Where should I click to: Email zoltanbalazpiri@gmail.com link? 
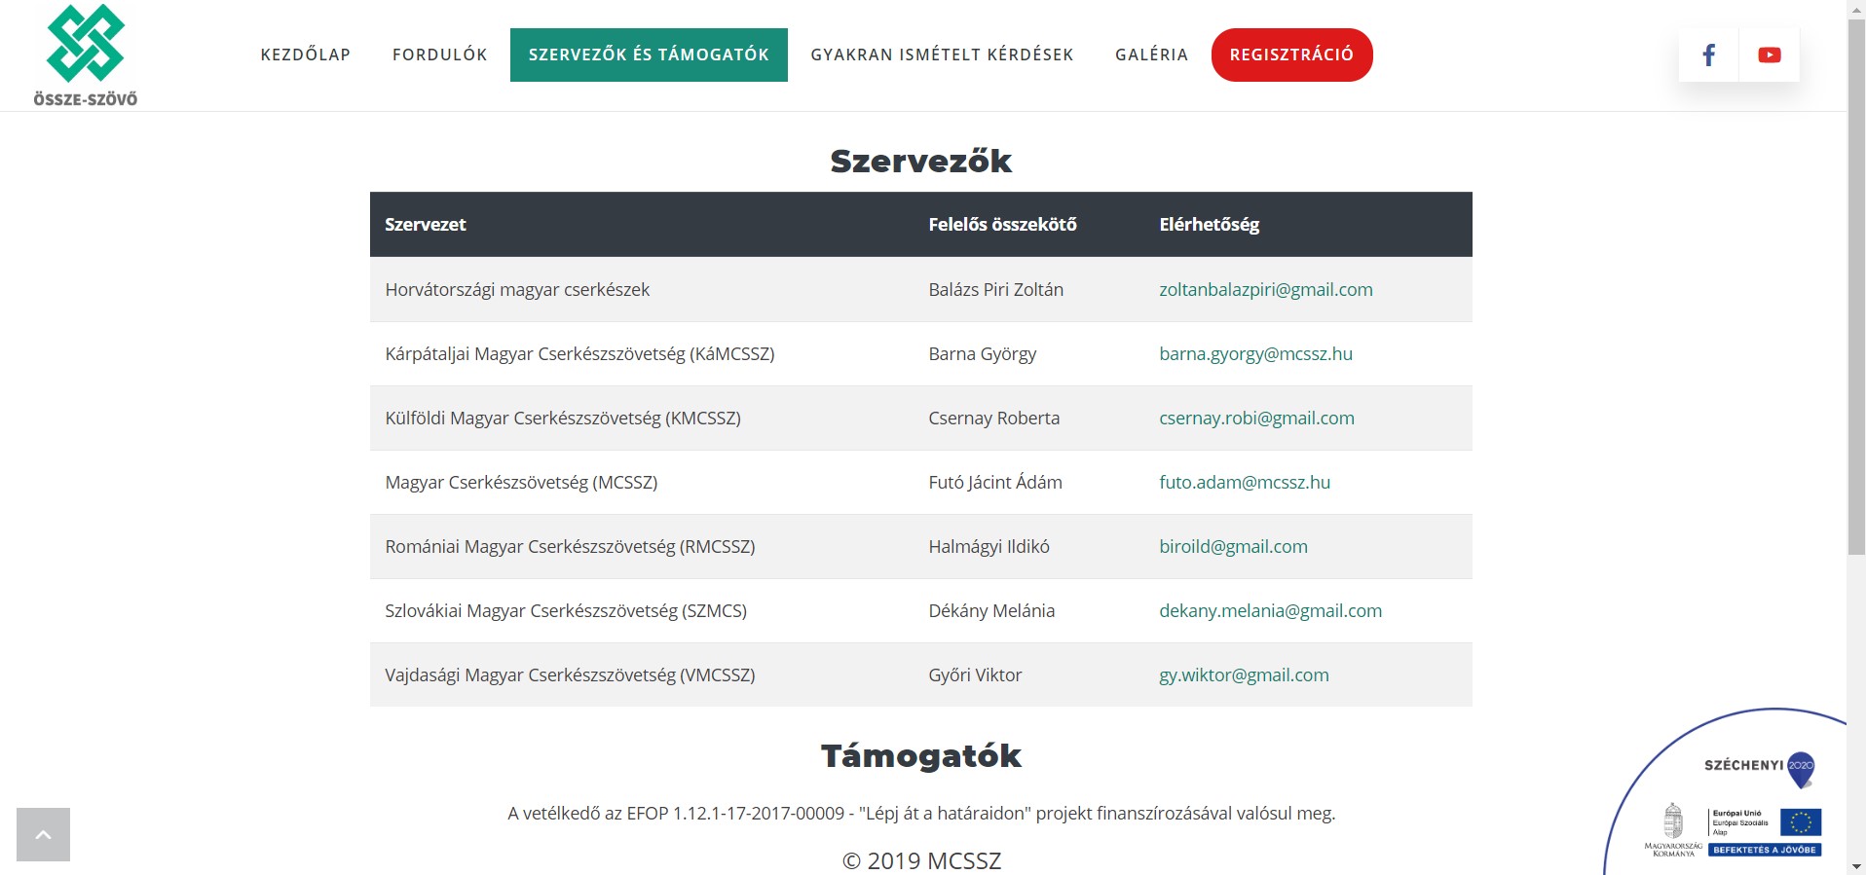coord(1265,289)
